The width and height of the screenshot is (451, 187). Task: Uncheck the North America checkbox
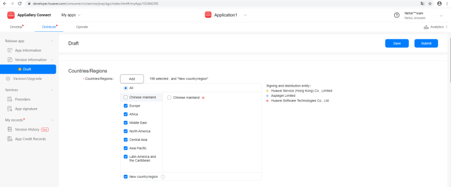pos(126,131)
